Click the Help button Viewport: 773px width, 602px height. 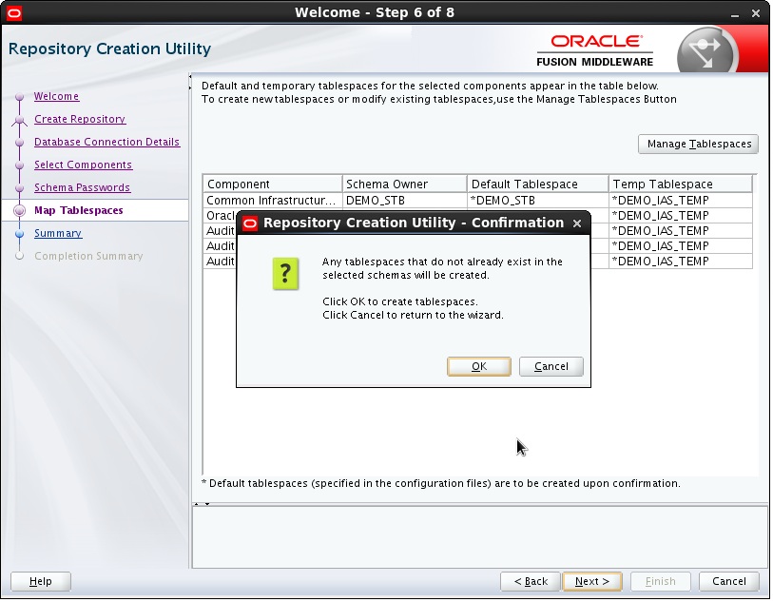point(41,582)
